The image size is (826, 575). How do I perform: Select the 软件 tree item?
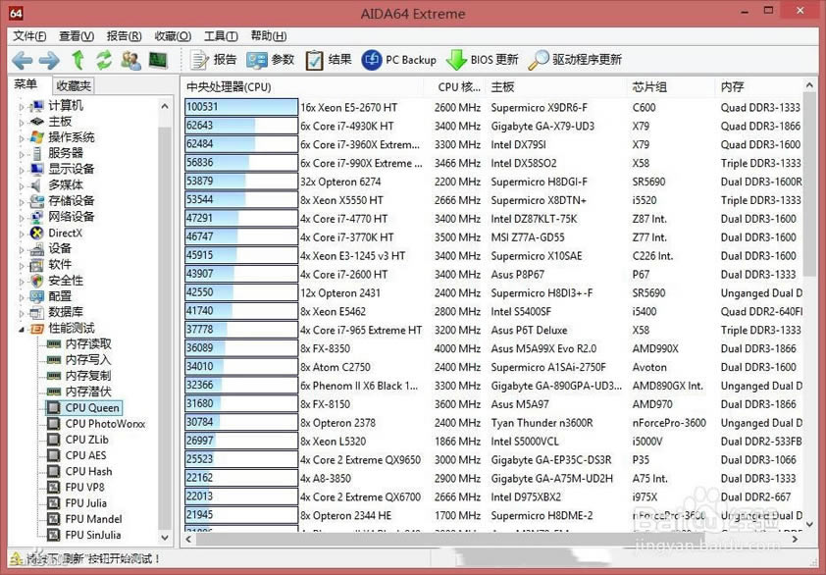(60, 264)
